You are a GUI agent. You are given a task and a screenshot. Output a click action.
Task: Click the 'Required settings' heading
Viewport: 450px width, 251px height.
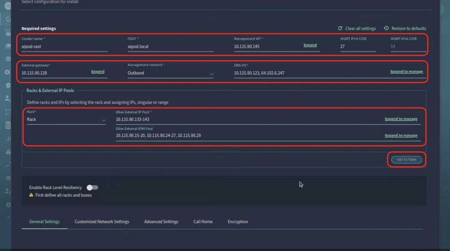pyautogui.click(x=39, y=28)
